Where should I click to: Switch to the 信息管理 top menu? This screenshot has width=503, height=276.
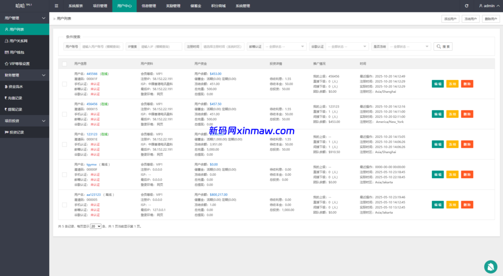pos(148,6)
